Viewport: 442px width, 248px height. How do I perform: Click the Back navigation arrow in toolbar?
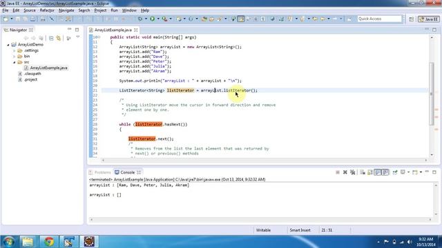tap(323, 19)
